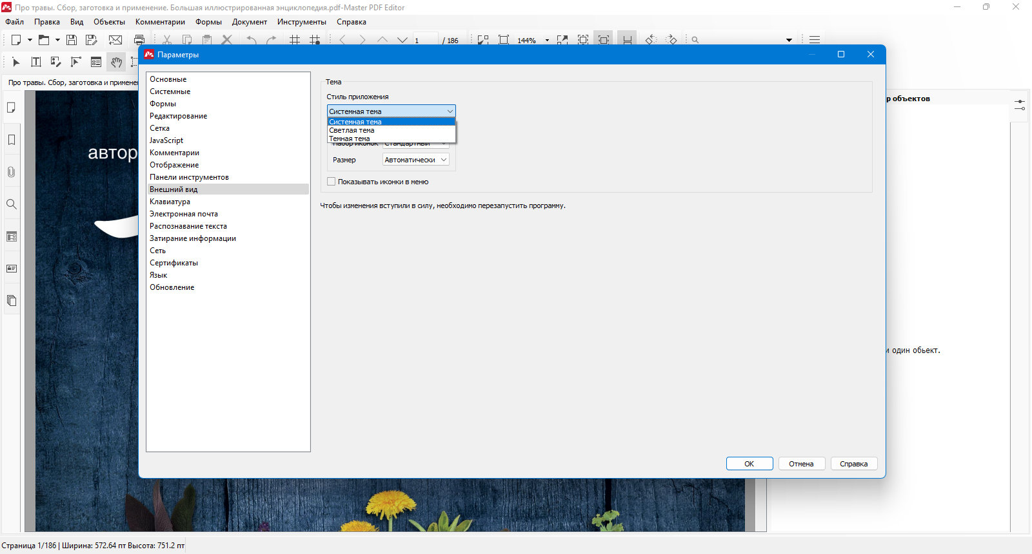Click the Save document icon

pos(72,40)
